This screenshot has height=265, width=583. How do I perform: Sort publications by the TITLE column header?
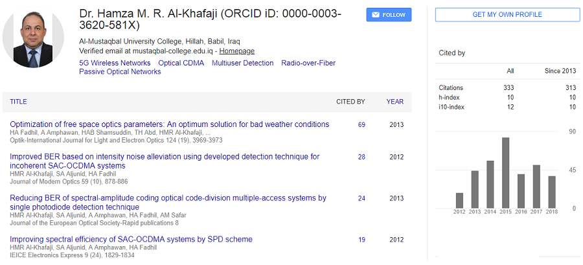click(x=18, y=102)
